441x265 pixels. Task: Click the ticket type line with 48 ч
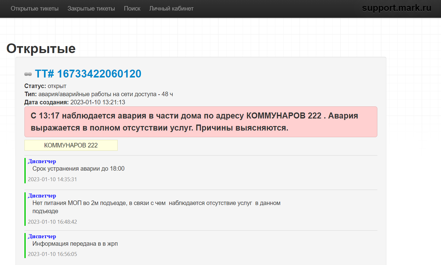[99, 94]
